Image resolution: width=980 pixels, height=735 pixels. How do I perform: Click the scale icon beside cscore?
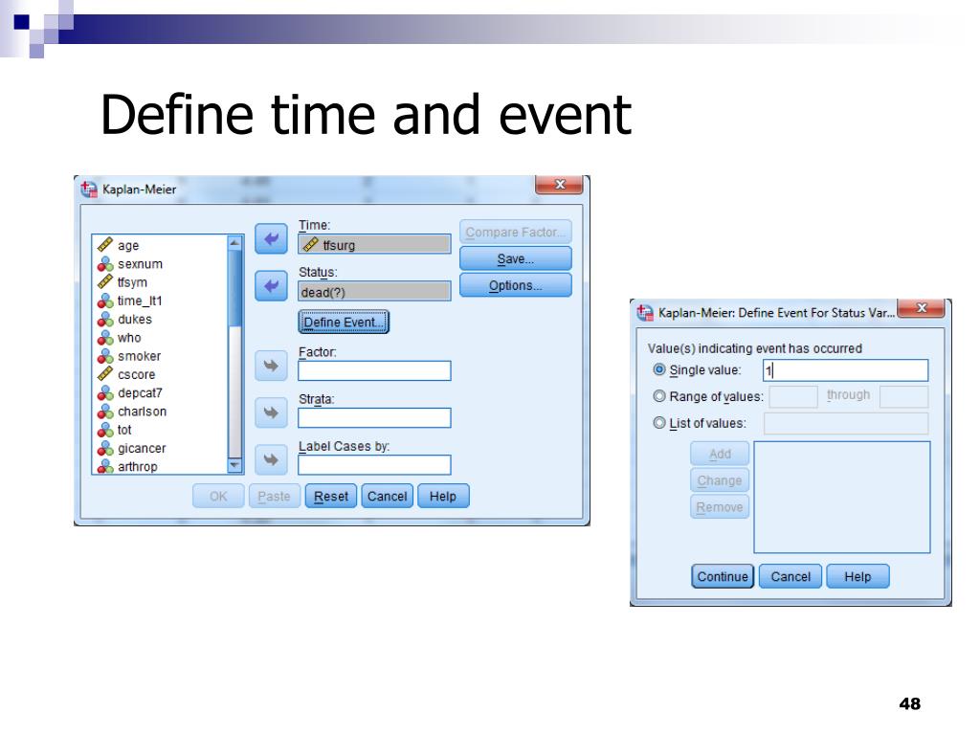pos(105,374)
